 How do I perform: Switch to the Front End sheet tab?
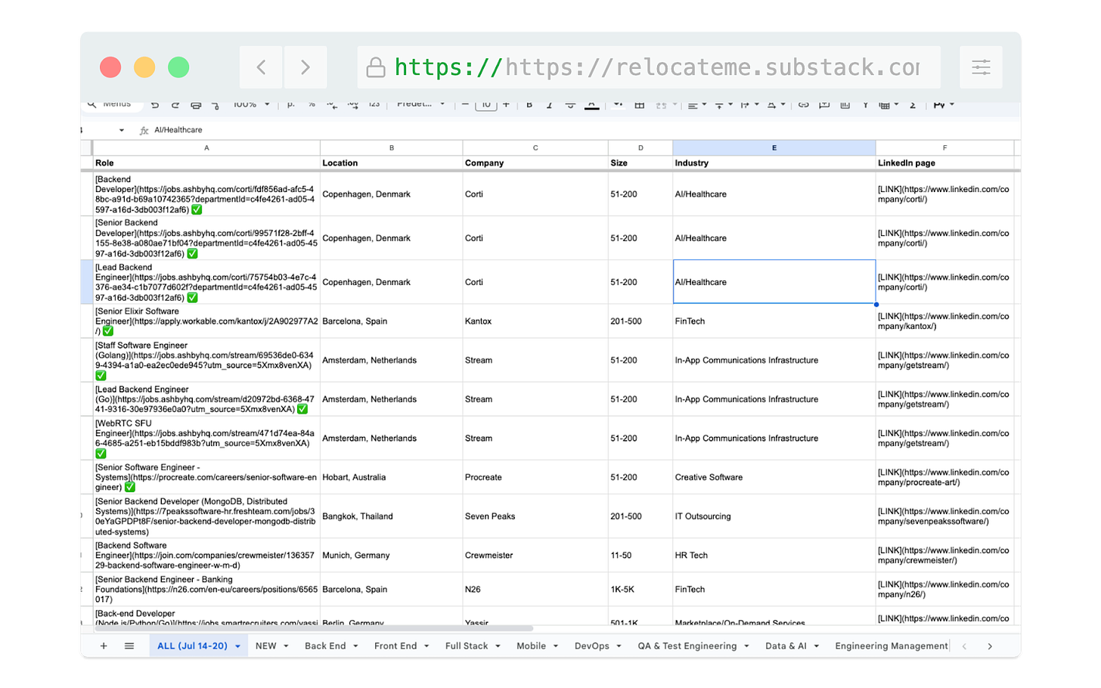click(395, 646)
